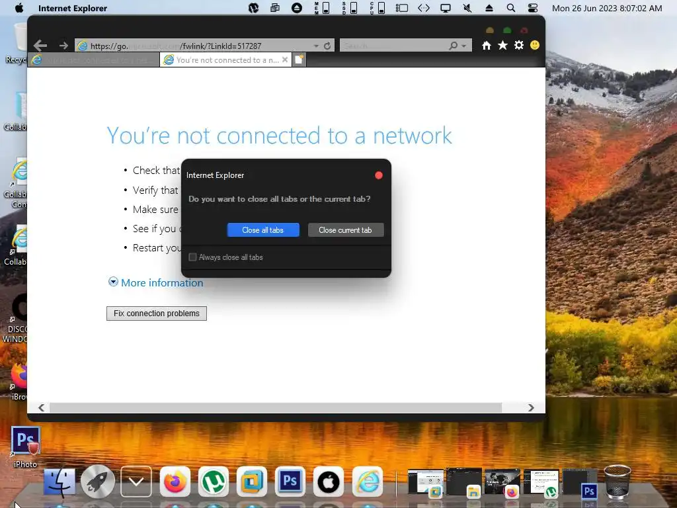
Task: Launch uTorrent from the dock
Action: point(214,482)
